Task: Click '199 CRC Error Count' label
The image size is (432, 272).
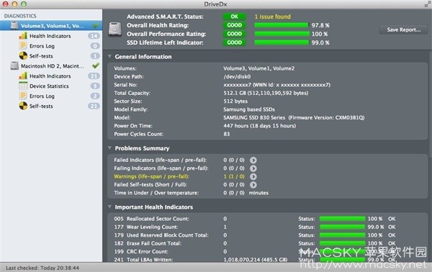Action: [141, 252]
